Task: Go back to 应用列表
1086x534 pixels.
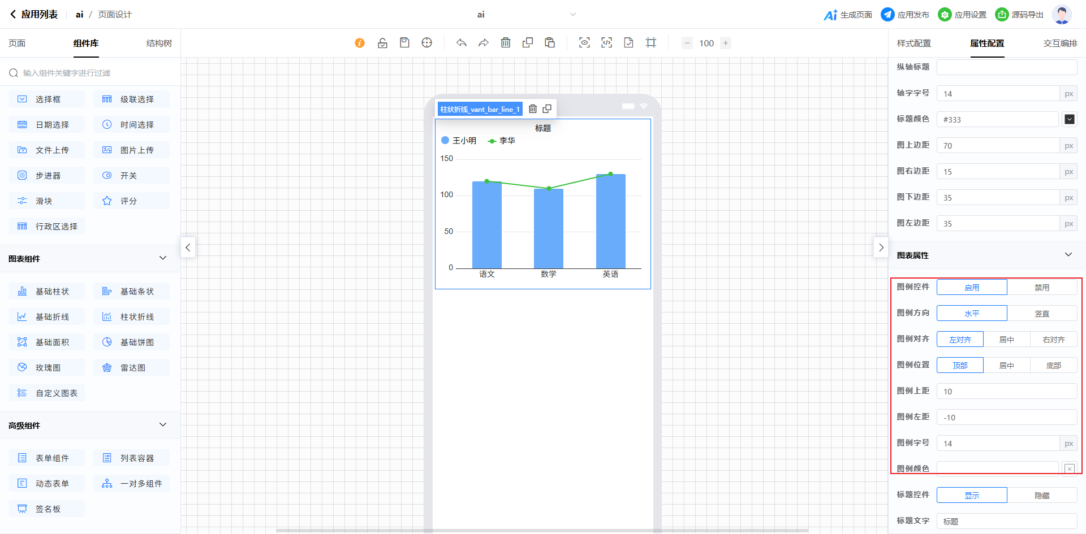Action: [34, 15]
